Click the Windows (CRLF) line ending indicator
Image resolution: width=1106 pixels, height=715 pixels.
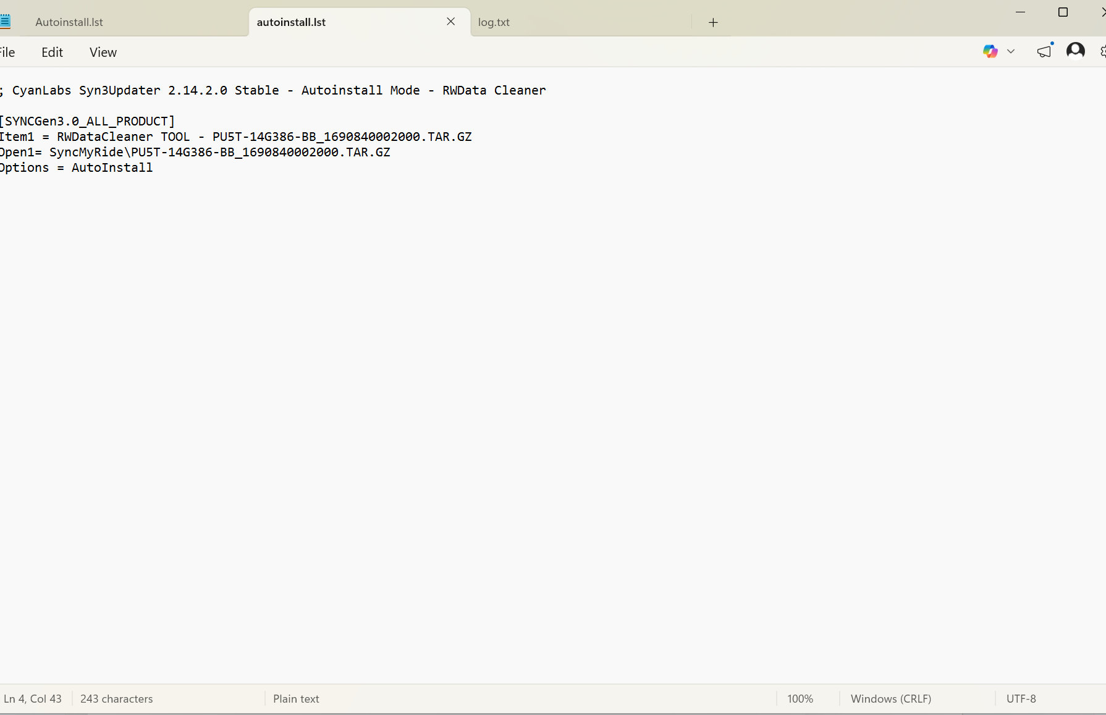(x=890, y=699)
